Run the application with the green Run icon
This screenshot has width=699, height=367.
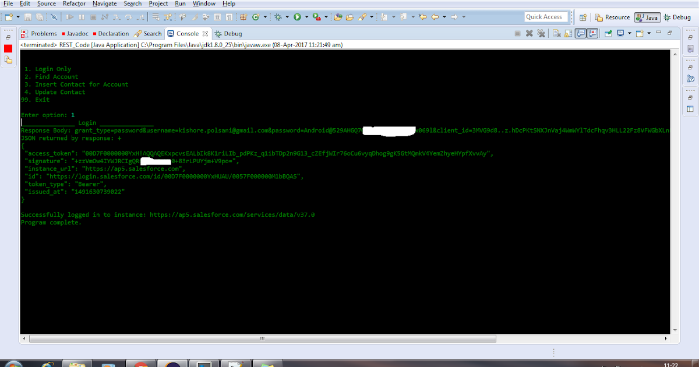pyautogui.click(x=298, y=18)
